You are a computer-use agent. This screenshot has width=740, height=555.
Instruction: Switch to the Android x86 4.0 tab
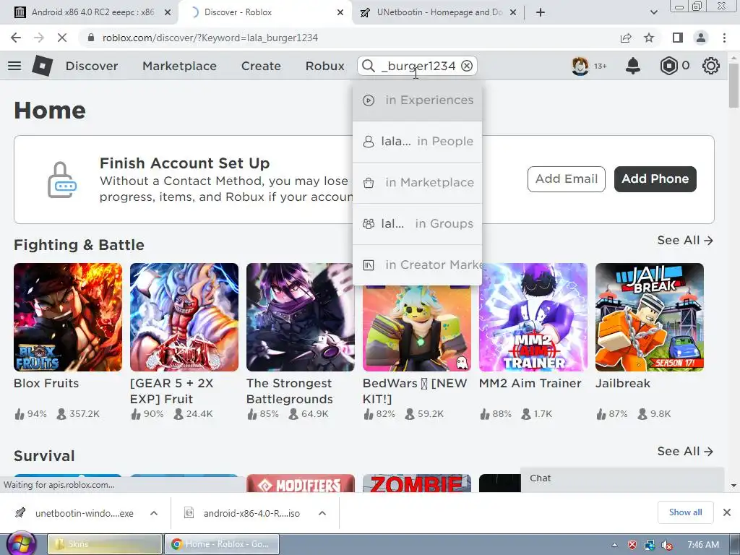click(x=92, y=12)
